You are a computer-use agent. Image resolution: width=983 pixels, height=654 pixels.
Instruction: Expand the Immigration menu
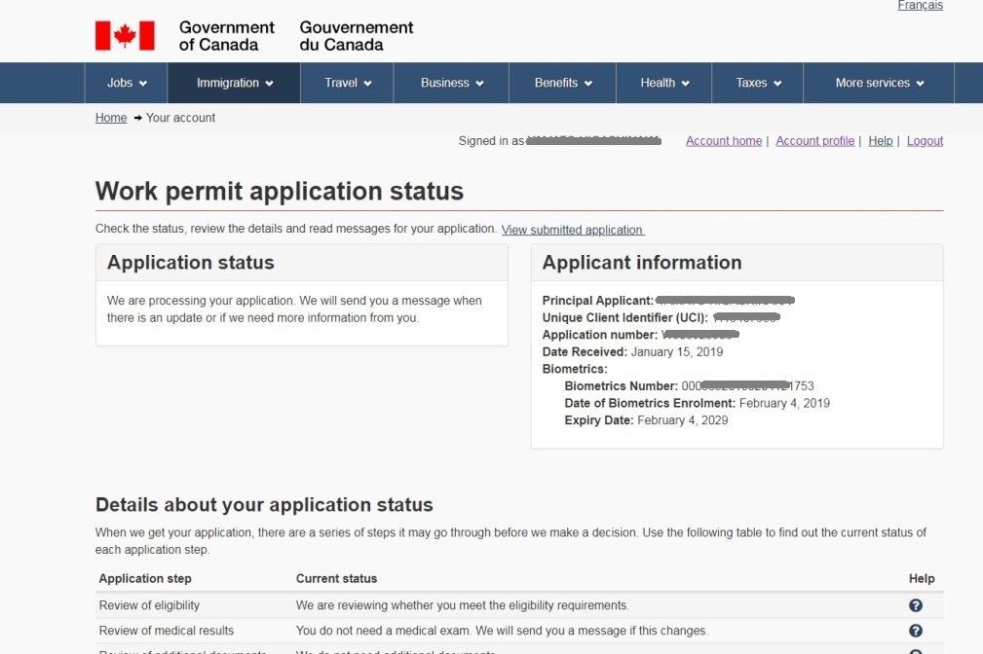click(234, 83)
